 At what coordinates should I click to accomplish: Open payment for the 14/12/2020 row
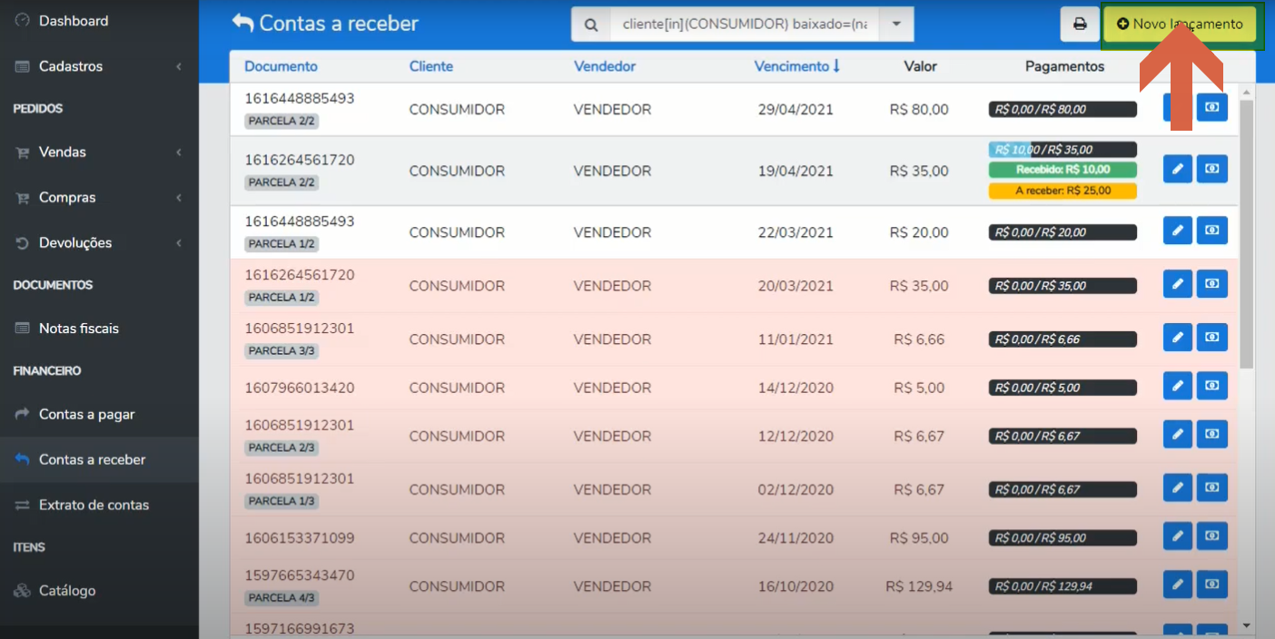[1211, 386]
